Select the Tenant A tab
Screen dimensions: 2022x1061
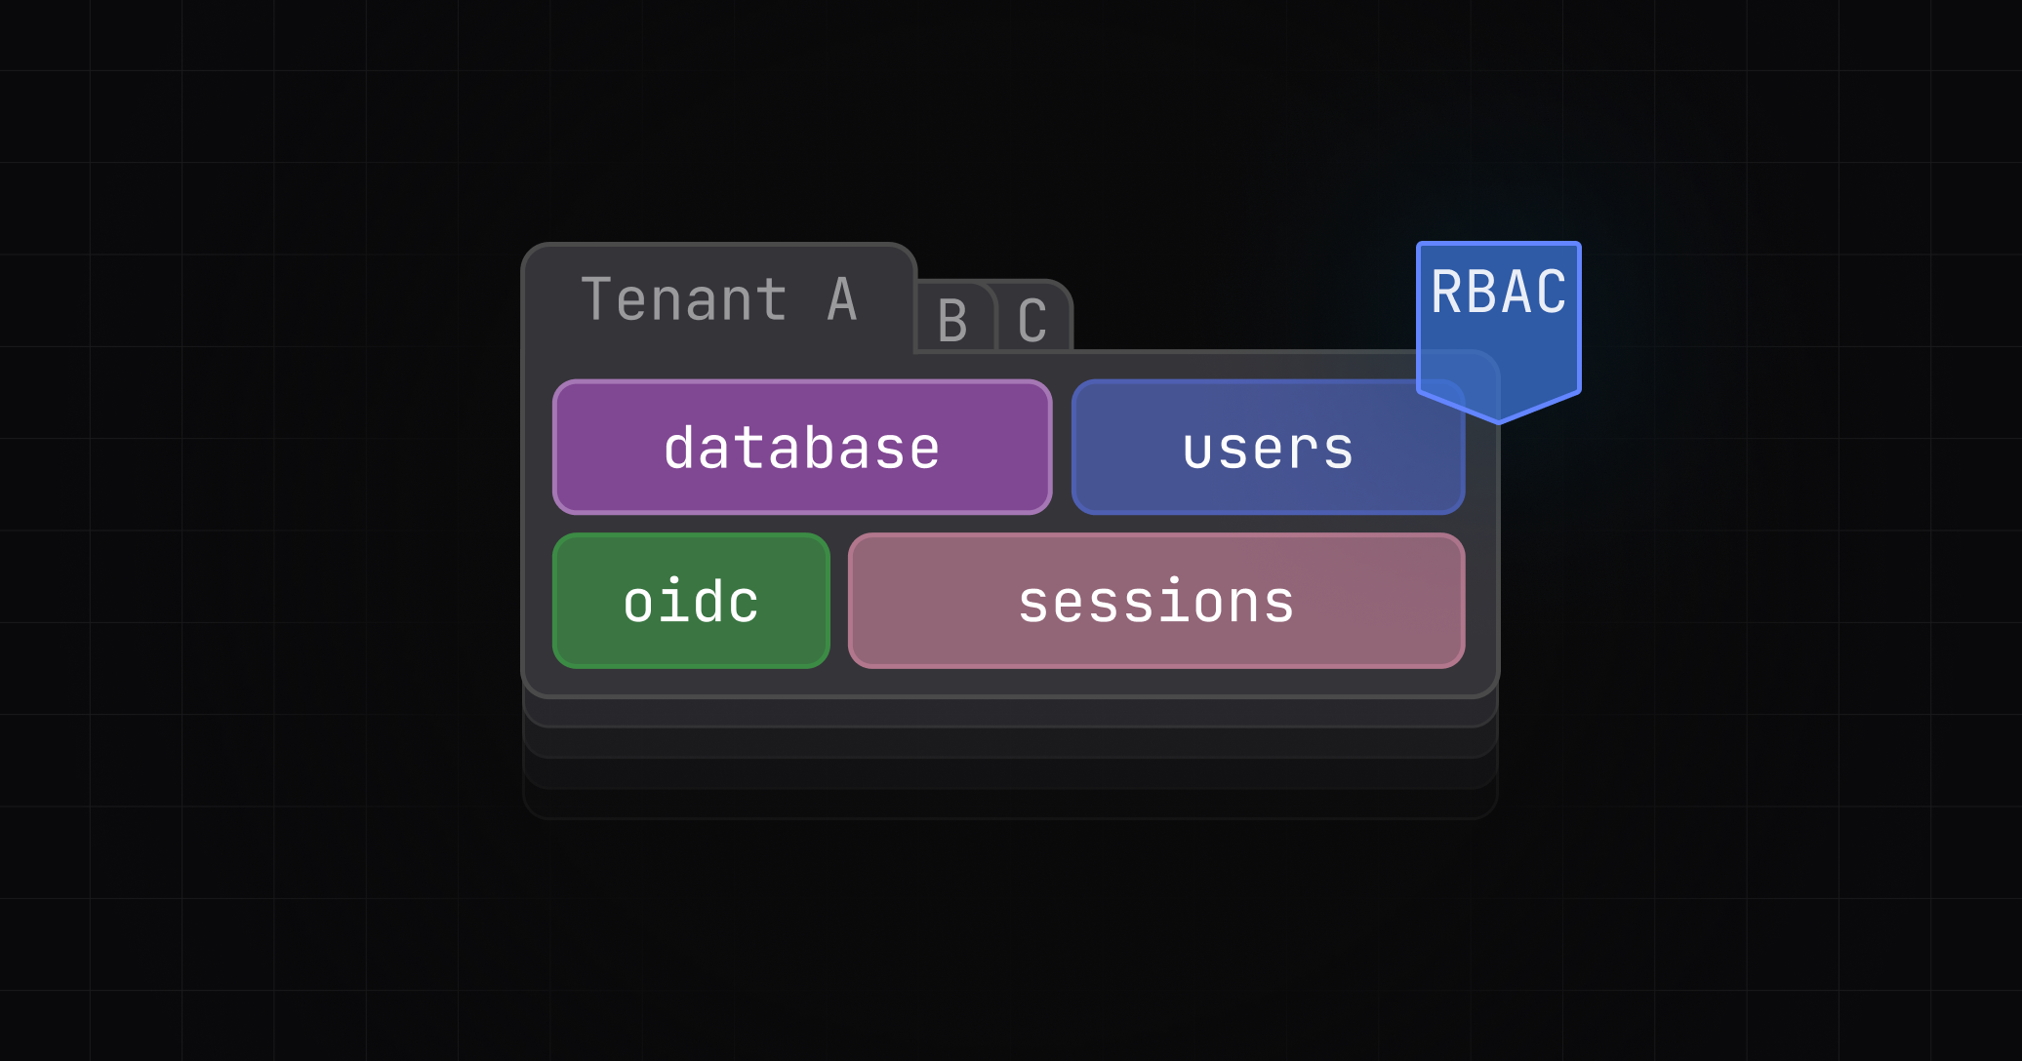pos(719,298)
